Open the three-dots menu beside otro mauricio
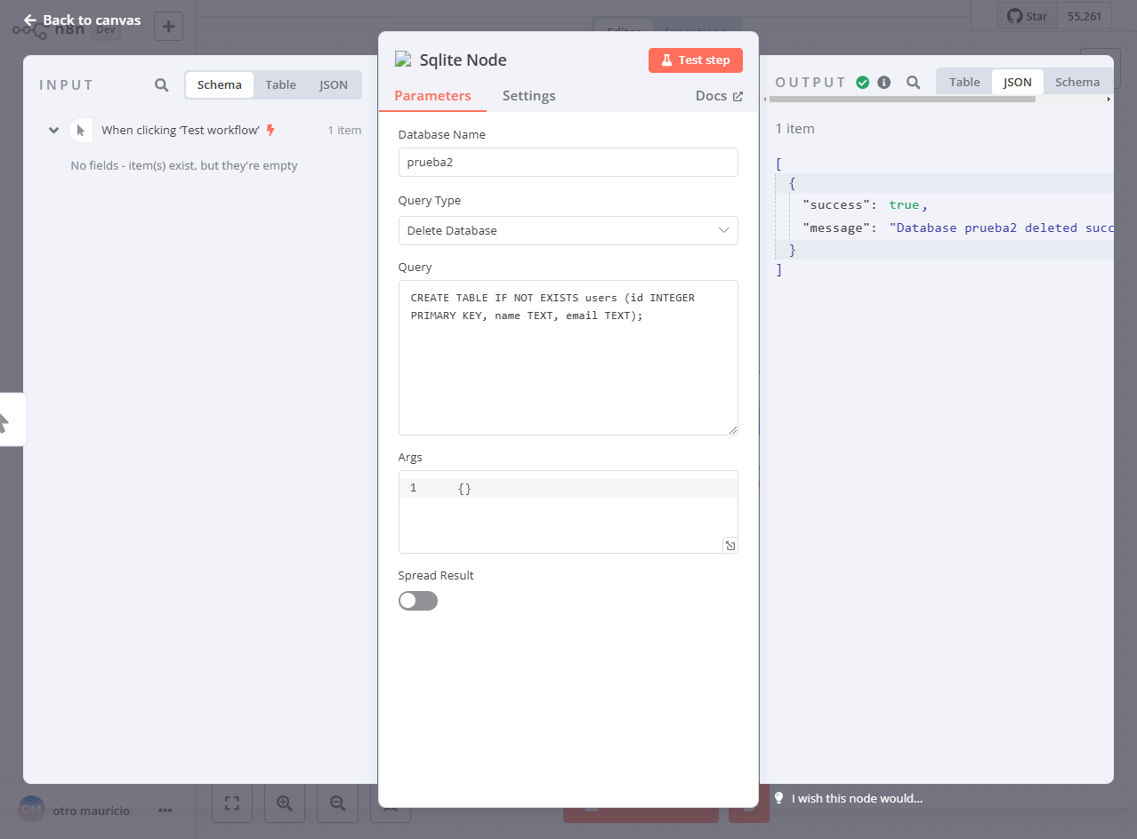This screenshot has height=839, width=1137. tap(165, 811)
